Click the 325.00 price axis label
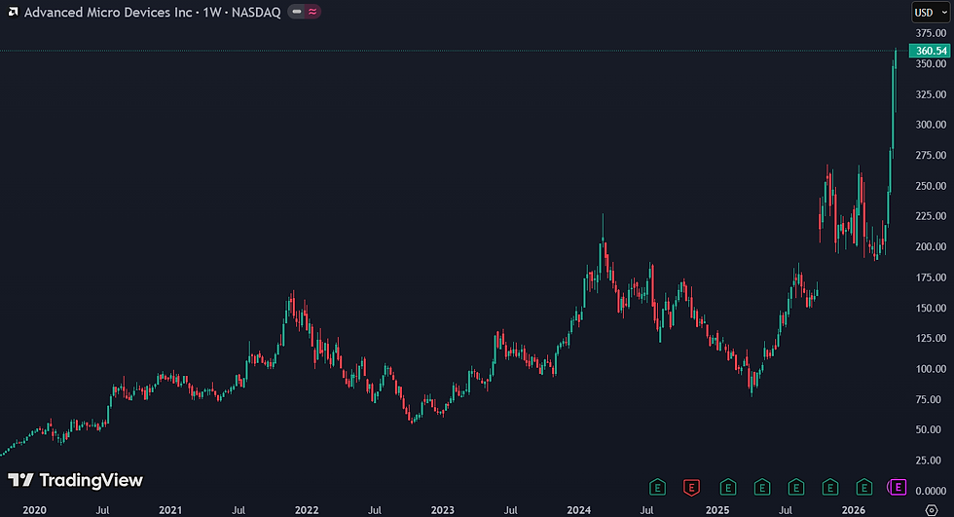Image resolution: width=954 pixels, height=517 pixels. tap(931, 94)
